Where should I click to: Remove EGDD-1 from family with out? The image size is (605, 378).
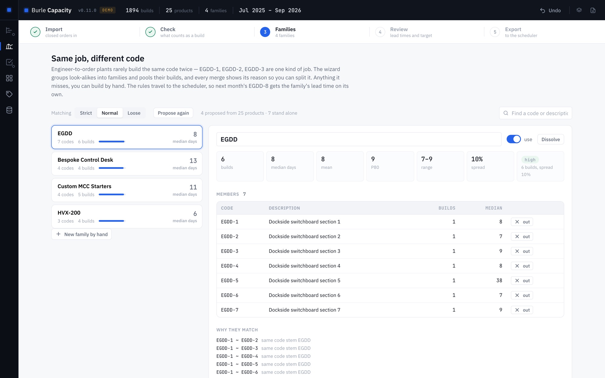(x=522, y=222)
